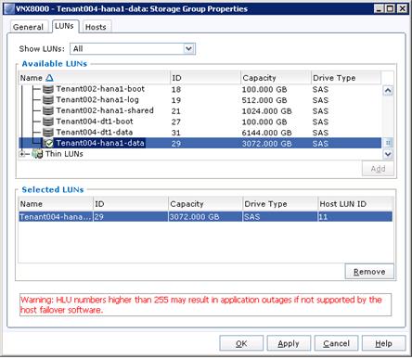Sort Available LUNs by ID column
The image size is (412, 359).
205,78
